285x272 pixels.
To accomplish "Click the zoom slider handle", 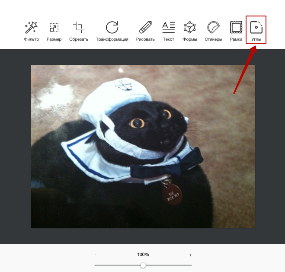I will tap(143, 265).
